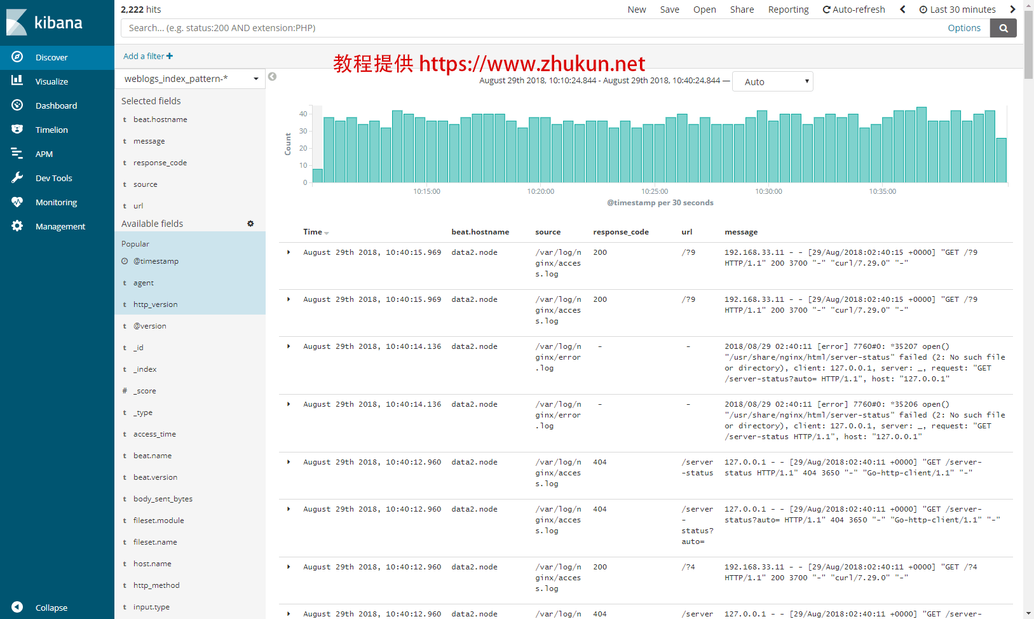Open the Auto interval dropdown
1034x619 pixels.
click(772, 82)
